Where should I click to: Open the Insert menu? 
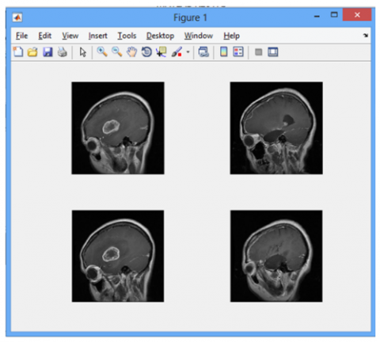click(97, 36)
